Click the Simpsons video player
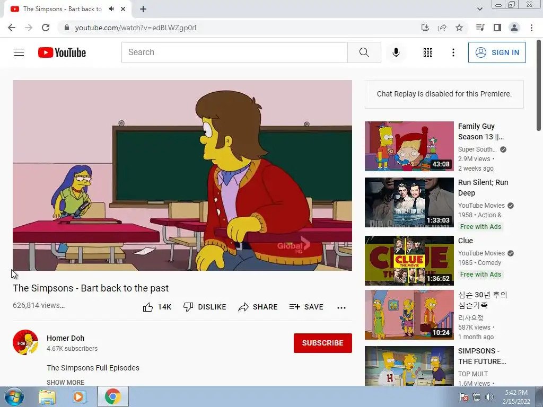Screen dimensions: 543x407 [x=182, y=175]
